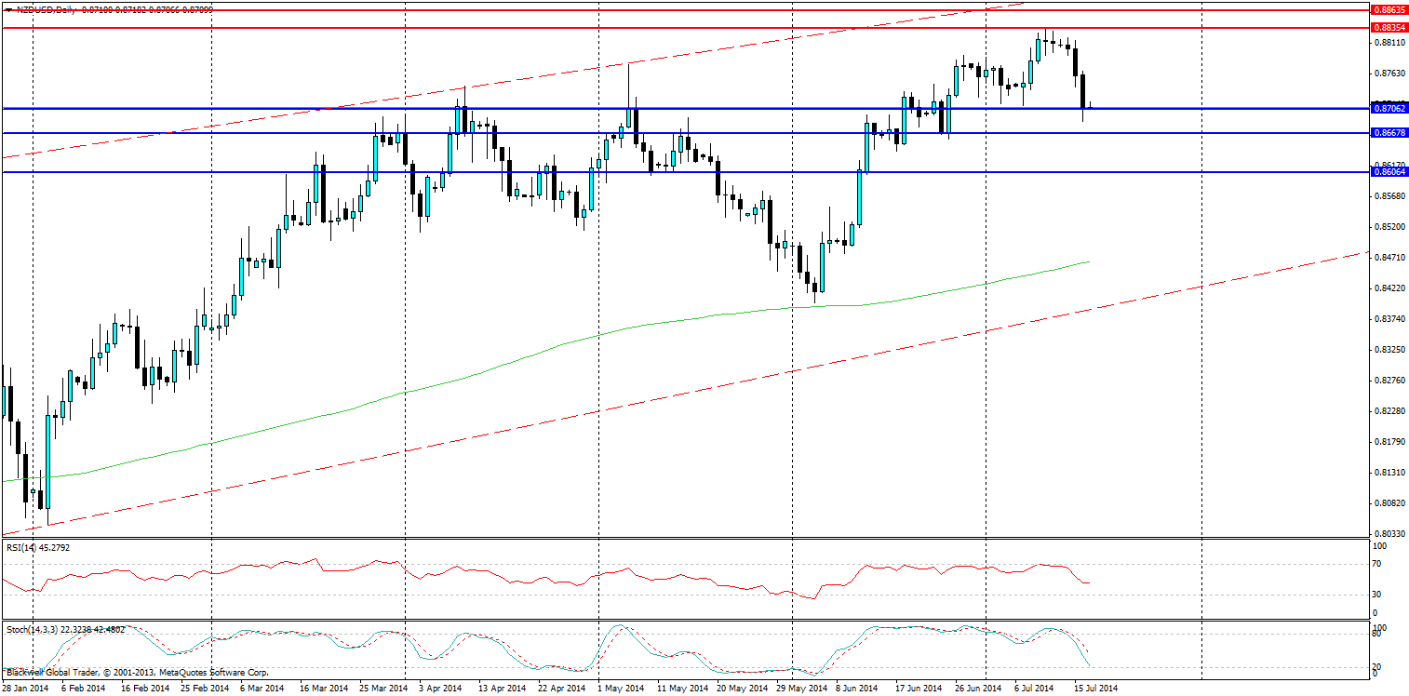1409x696 pixels.
Task: Select the 0.86678 blue price level label
Action: (1389, 133)
